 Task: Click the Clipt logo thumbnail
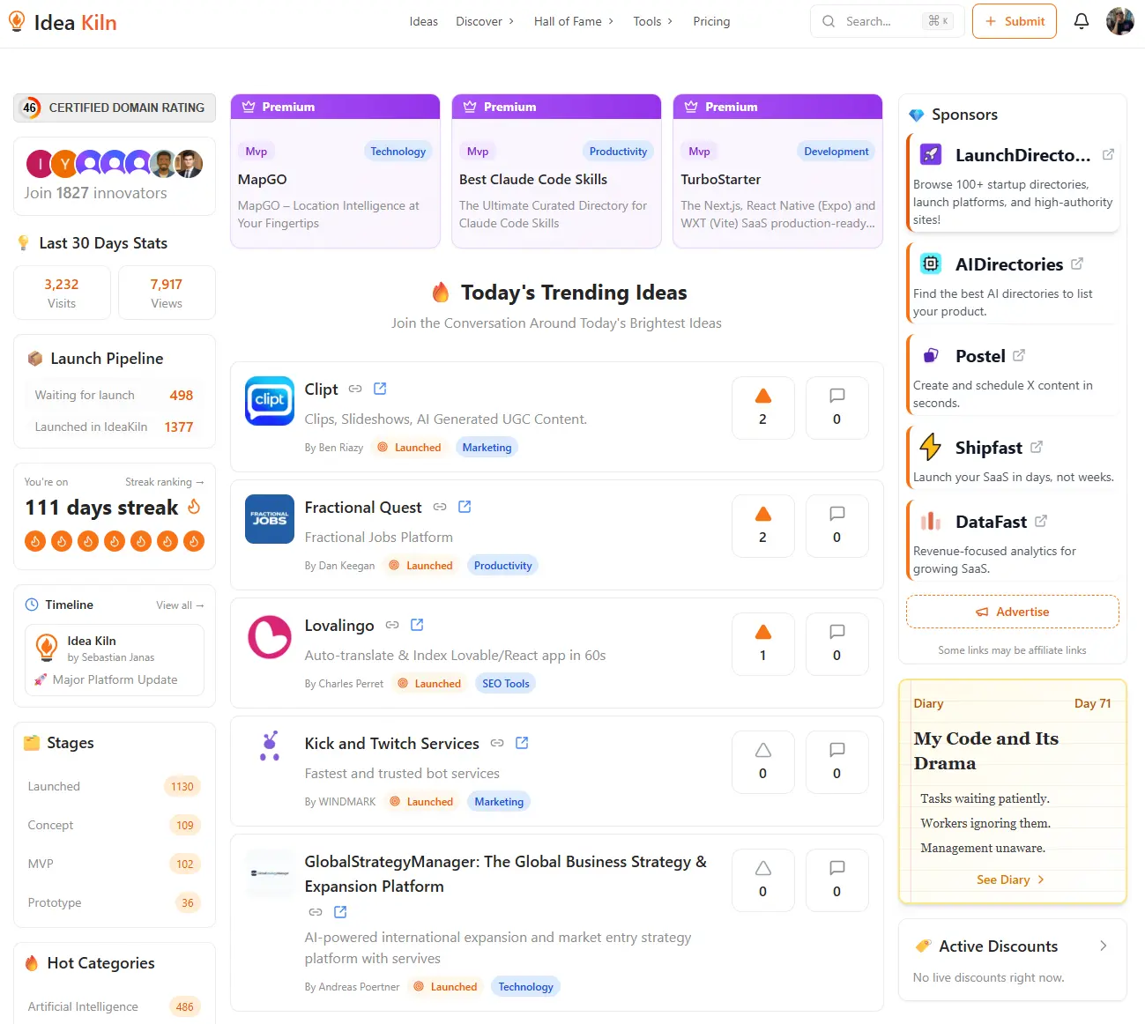(x=270, y=401)
